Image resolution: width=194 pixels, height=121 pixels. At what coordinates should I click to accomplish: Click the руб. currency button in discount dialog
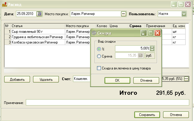(150, 56)
